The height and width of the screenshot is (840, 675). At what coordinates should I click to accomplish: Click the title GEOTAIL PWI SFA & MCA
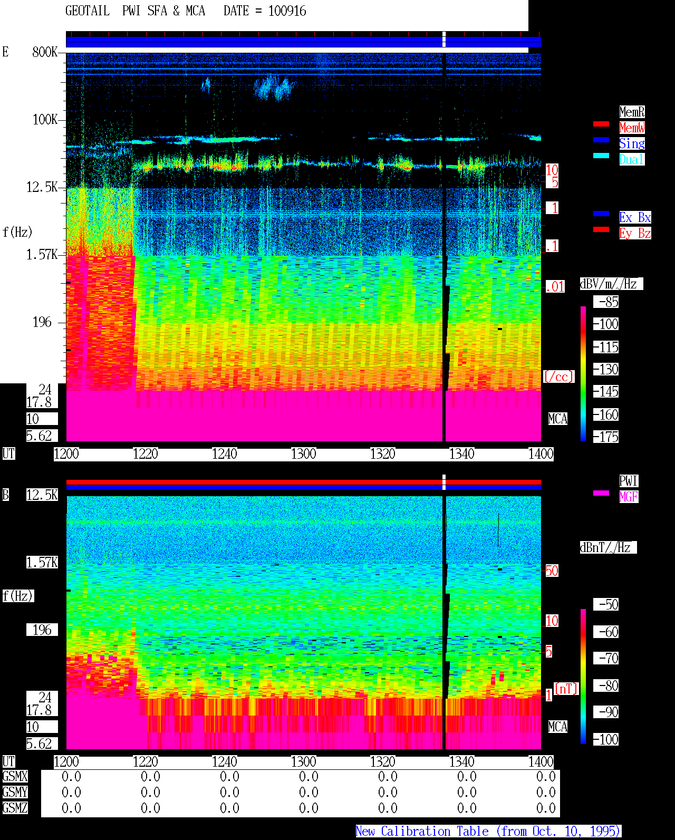[x=135, y=11]
